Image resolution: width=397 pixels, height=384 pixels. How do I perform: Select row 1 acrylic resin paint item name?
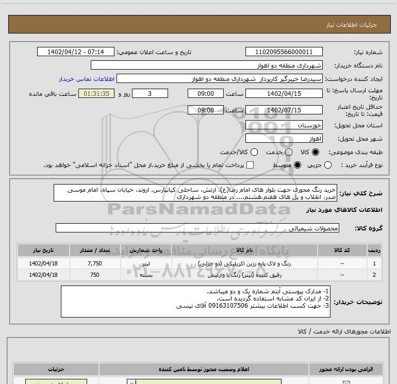click(x=244, y=263)
